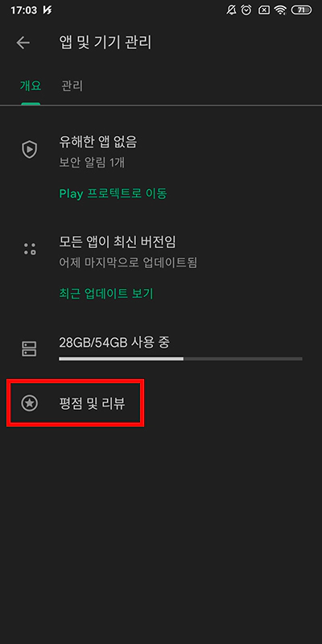Tap the back arrow icon
This screenshot has width=322, height=644.
click(x=23, y=43)
